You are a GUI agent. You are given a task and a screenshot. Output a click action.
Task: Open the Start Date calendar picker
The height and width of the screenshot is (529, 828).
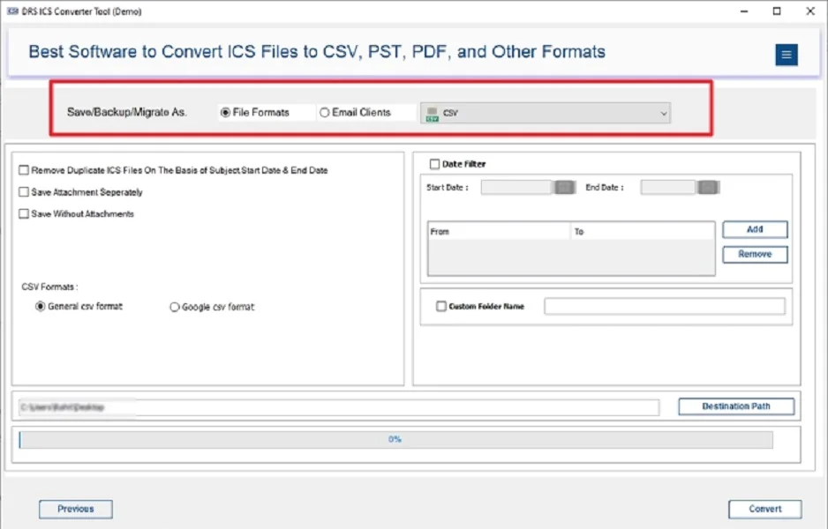coord(565,188)
